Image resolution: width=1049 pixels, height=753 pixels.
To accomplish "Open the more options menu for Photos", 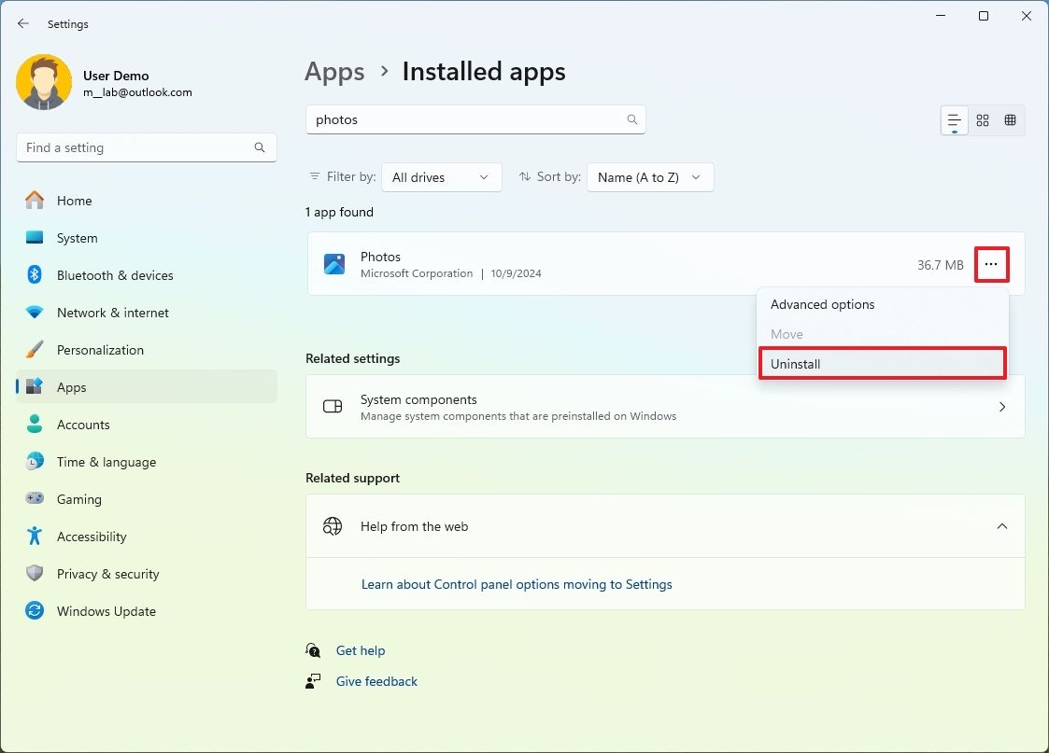I will pyautogui.click(x=991, y=264).
